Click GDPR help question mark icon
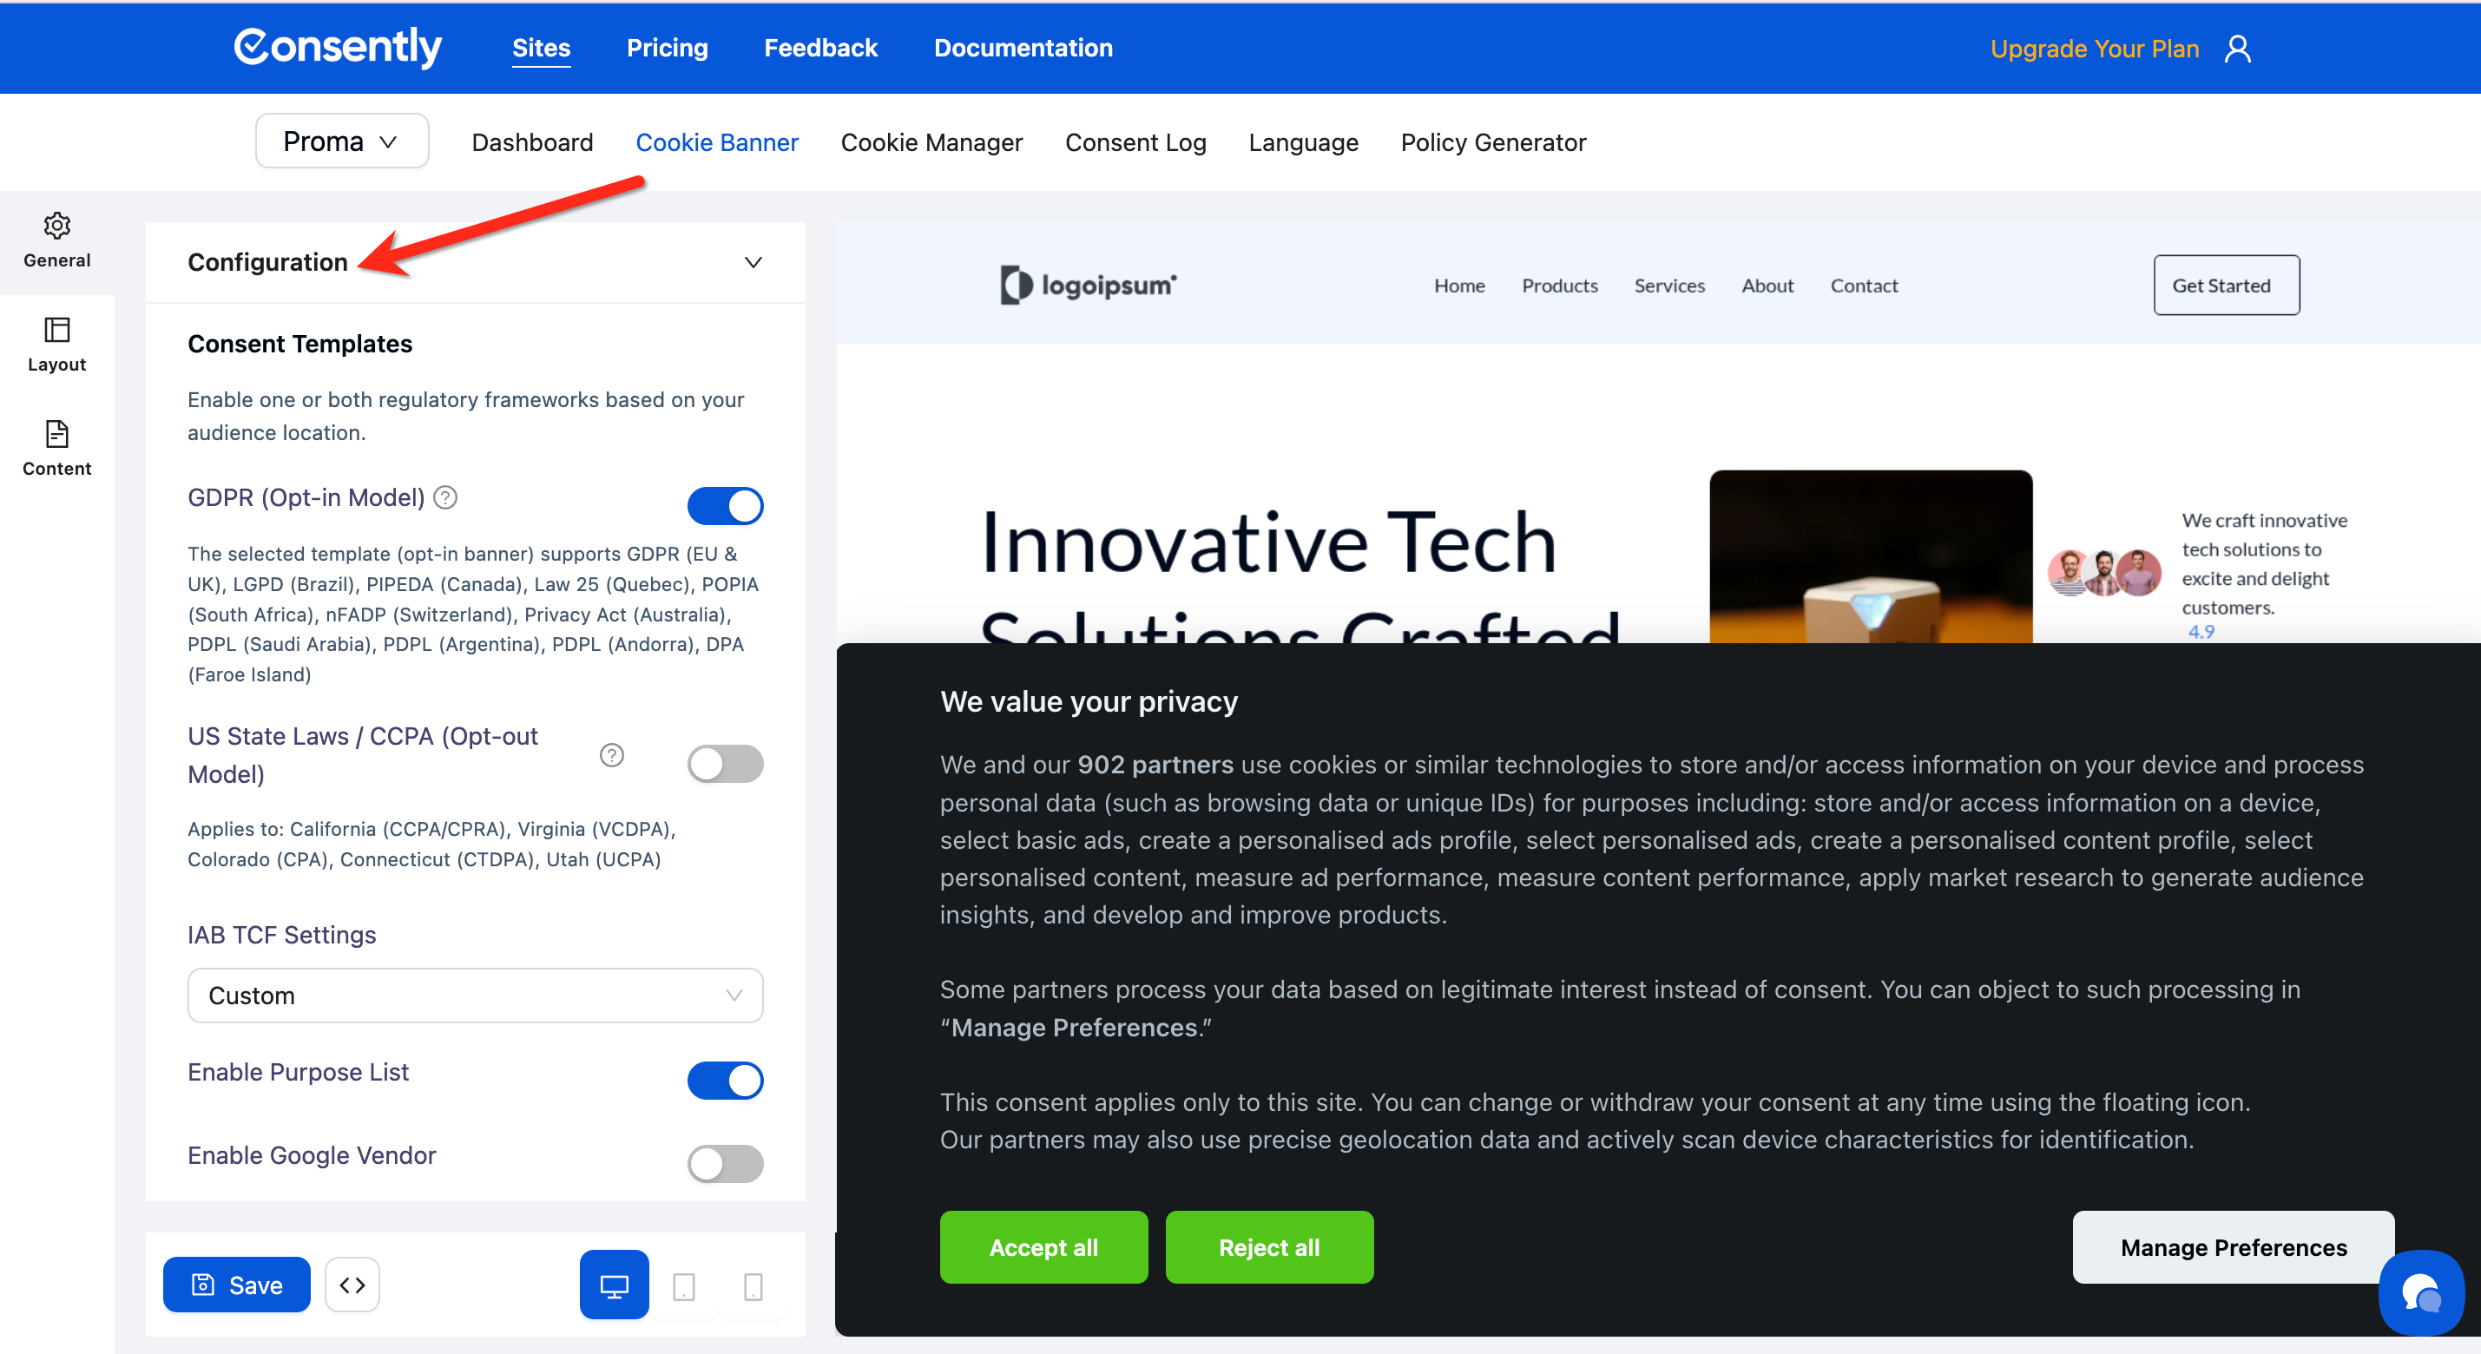2481x1354 pixels. click(x=445, y=497)
